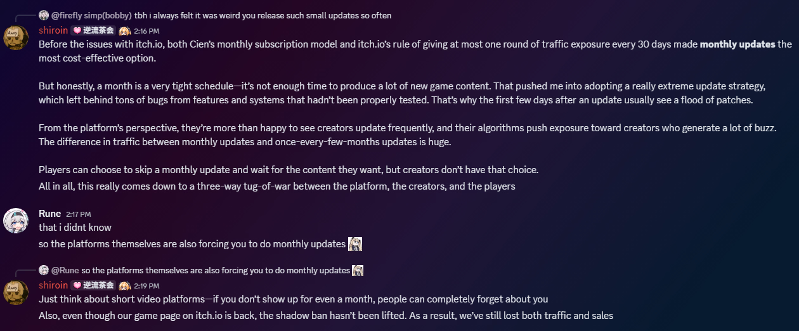
Task: Click the 2:16 PM message timestamp
Action: 146,31
